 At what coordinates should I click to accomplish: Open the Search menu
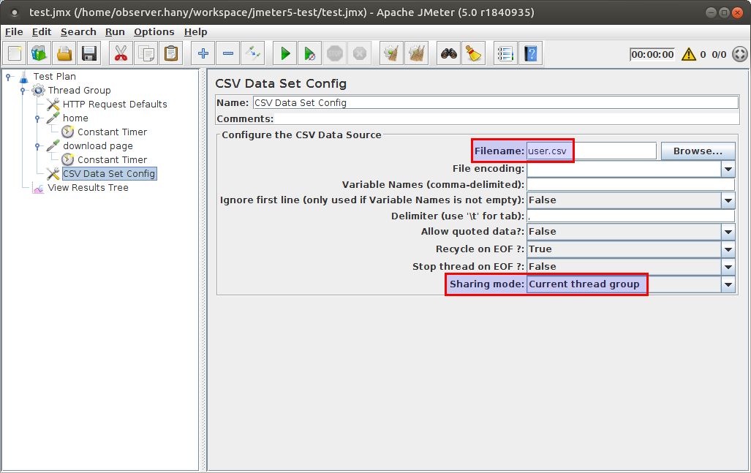click(78, 32)
